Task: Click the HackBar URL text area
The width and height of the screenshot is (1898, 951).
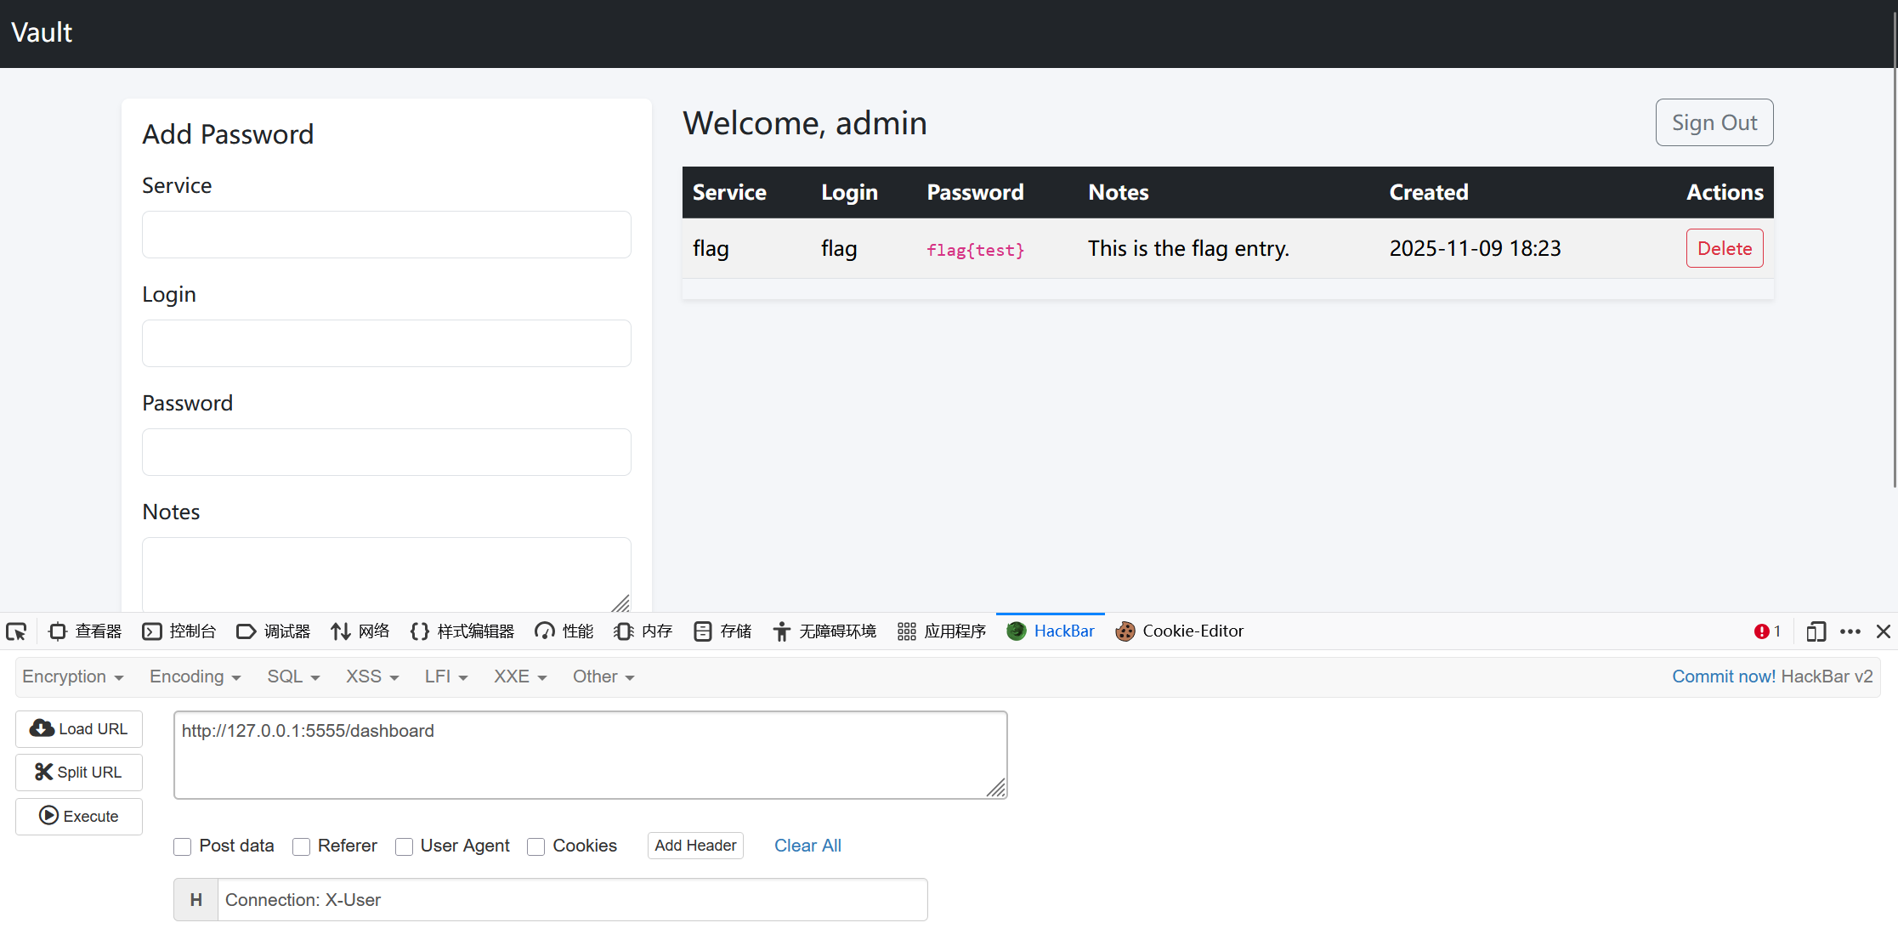Action: click(590, 755)
